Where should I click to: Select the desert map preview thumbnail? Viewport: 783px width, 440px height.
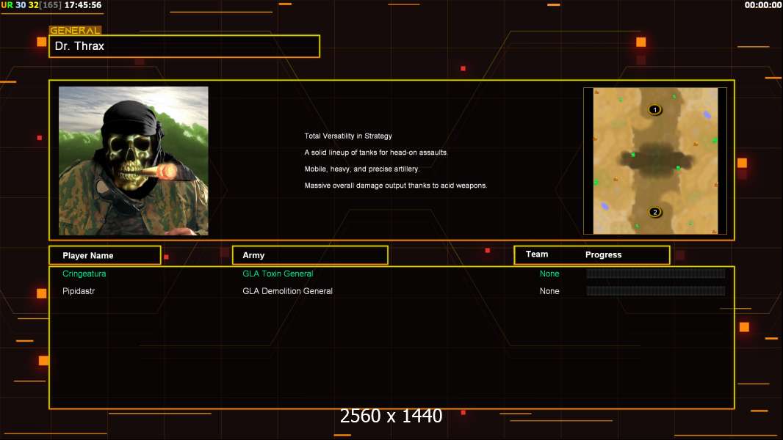(x=655, y=161)
